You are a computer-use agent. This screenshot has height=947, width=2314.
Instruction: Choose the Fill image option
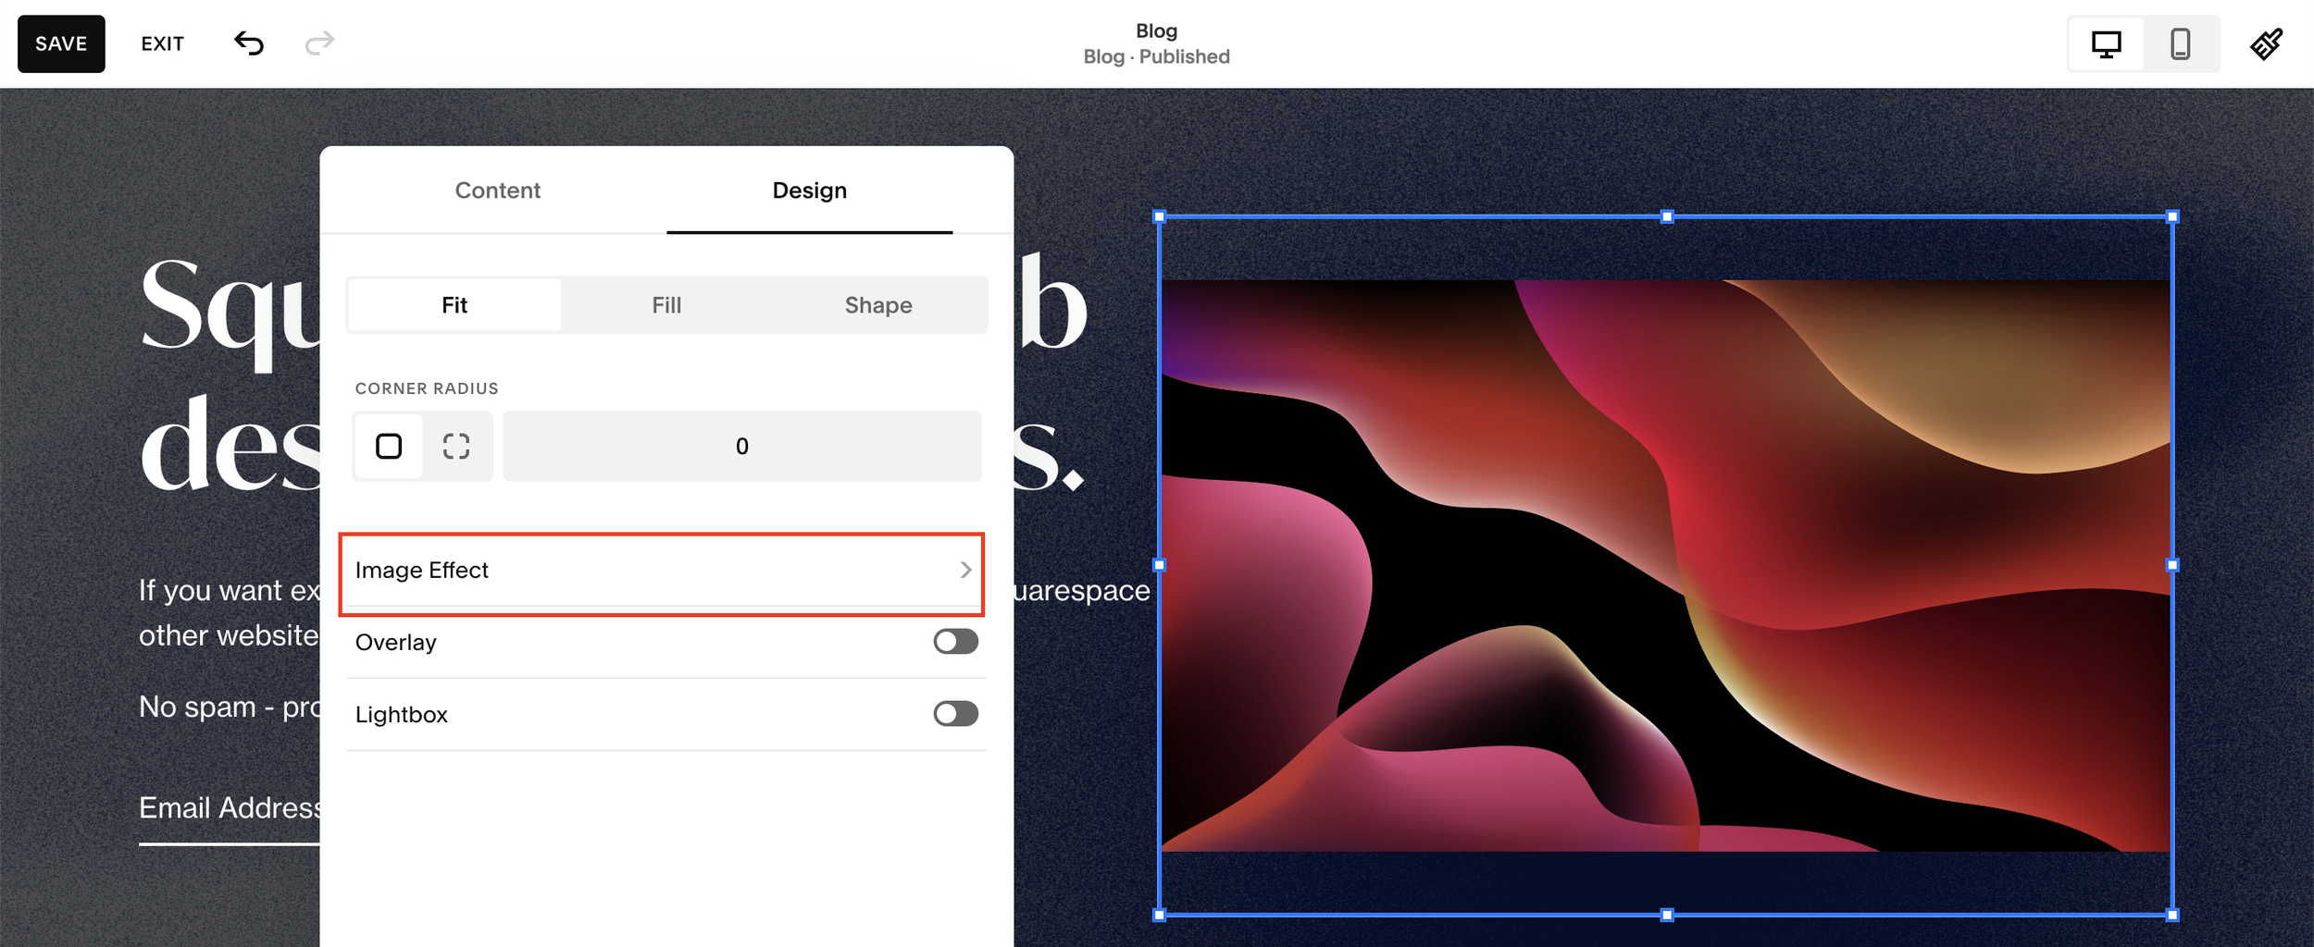point(666,305)
